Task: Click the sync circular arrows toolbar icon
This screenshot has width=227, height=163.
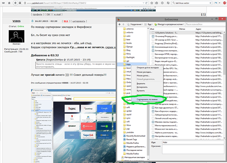Action: [x=168, y=3]
